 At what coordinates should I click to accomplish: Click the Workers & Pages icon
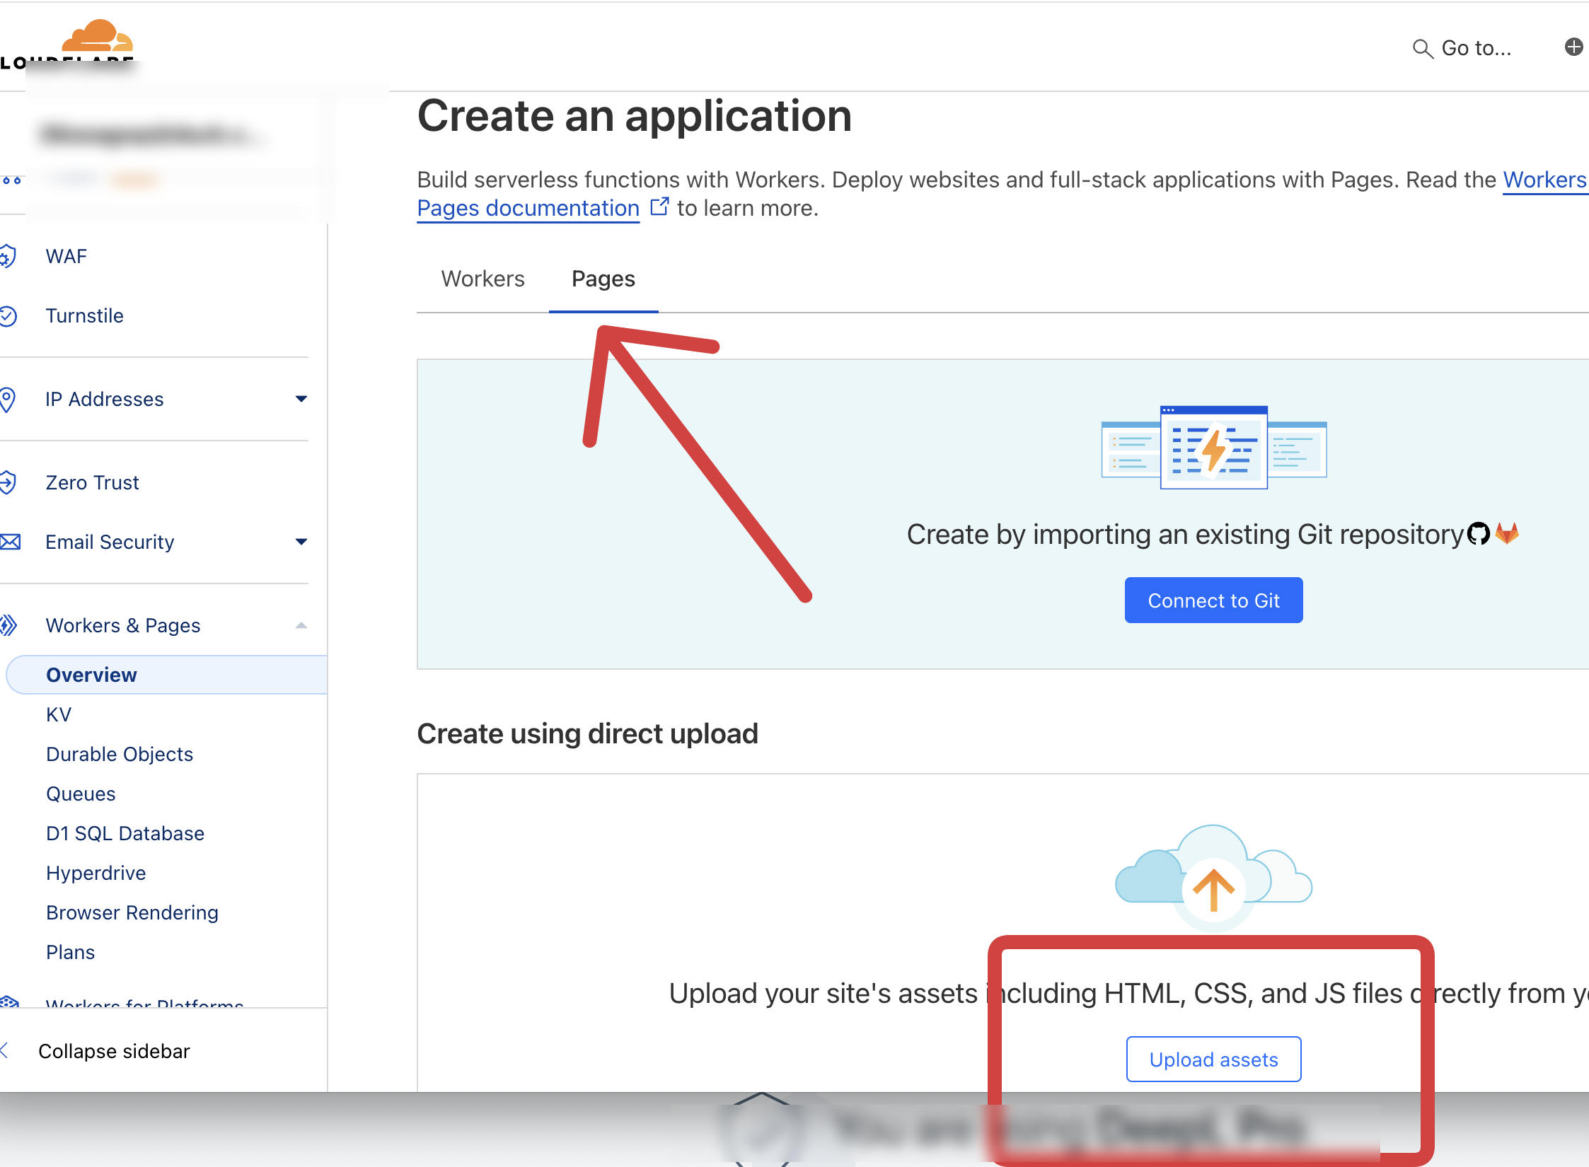pyautogui.click(x=8, y=625)
